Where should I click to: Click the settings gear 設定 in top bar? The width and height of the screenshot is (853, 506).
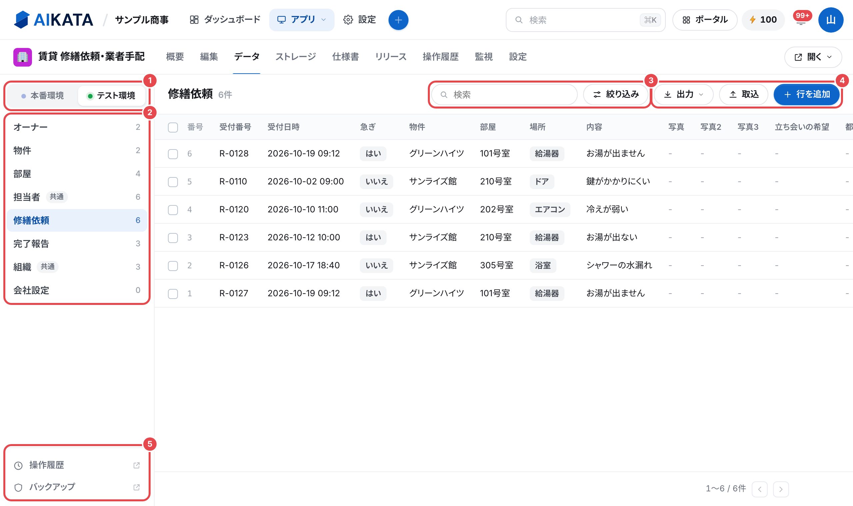click(359, 20)
